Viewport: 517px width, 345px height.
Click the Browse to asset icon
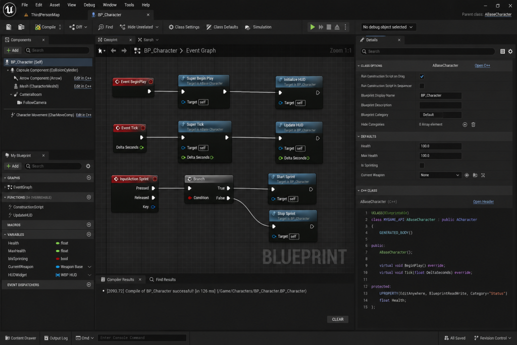pos(21,27)
